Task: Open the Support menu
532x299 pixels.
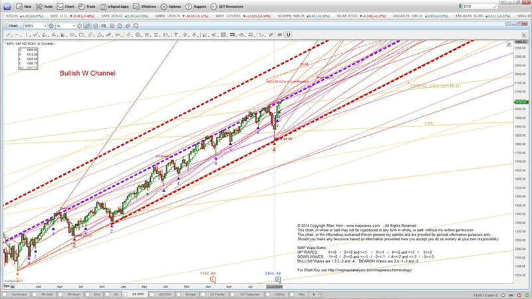Action: 196,7
